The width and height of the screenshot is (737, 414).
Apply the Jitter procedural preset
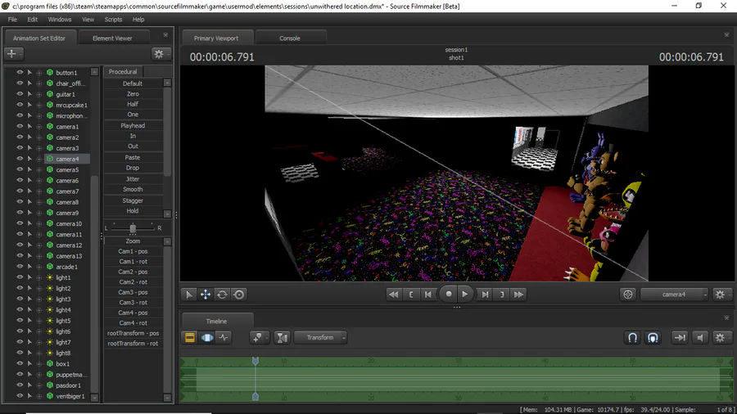[133, 179]
